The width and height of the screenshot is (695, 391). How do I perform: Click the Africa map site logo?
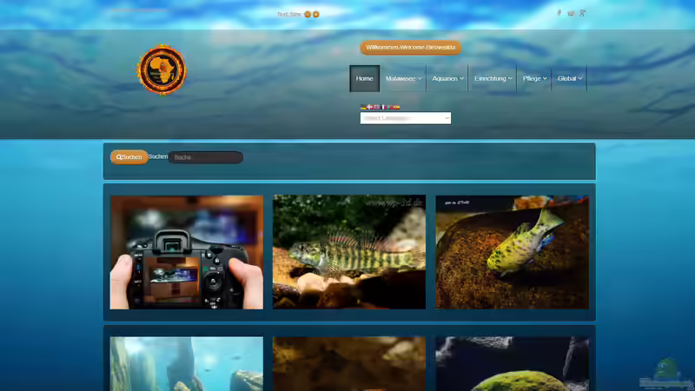pos(162,70)
